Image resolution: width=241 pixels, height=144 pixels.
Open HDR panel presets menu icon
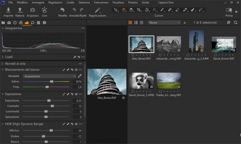(76, 124)
